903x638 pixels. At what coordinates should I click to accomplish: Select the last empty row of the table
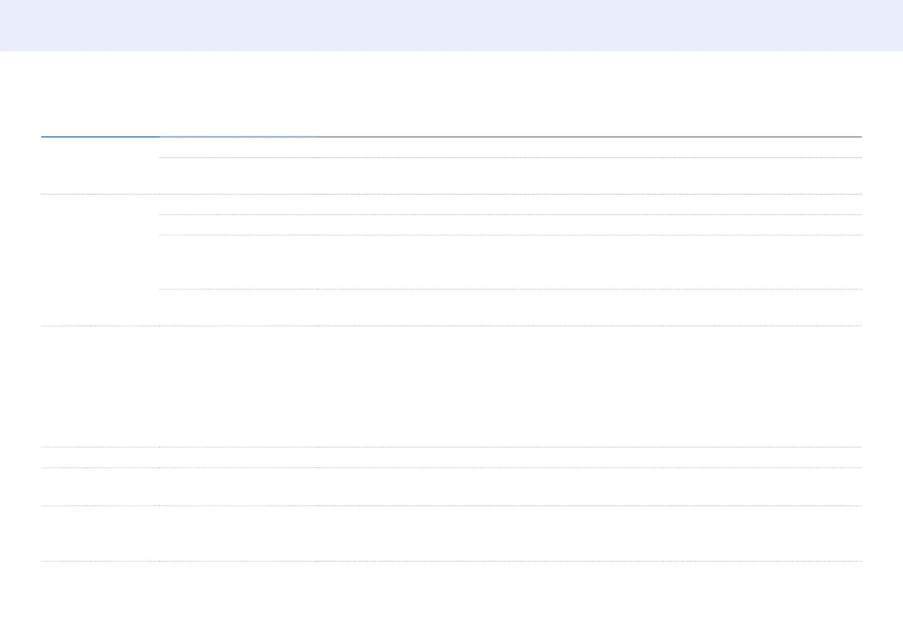[451, 534]
